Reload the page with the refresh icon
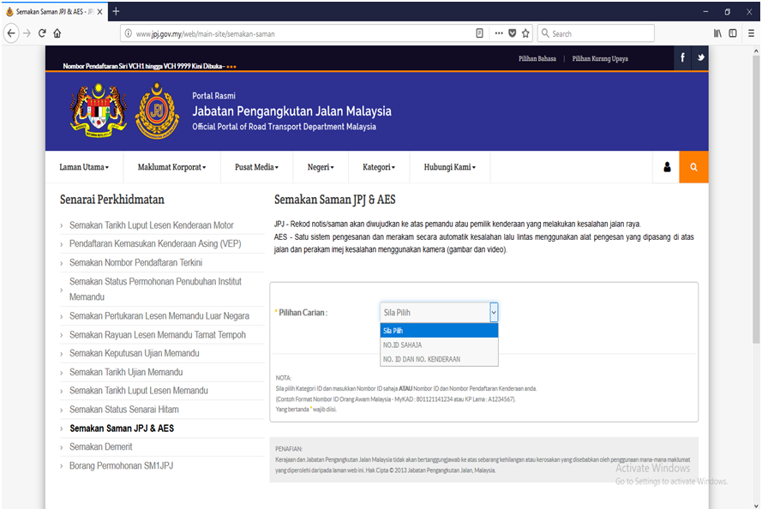762x509 pixels. [x=42, y=33]
